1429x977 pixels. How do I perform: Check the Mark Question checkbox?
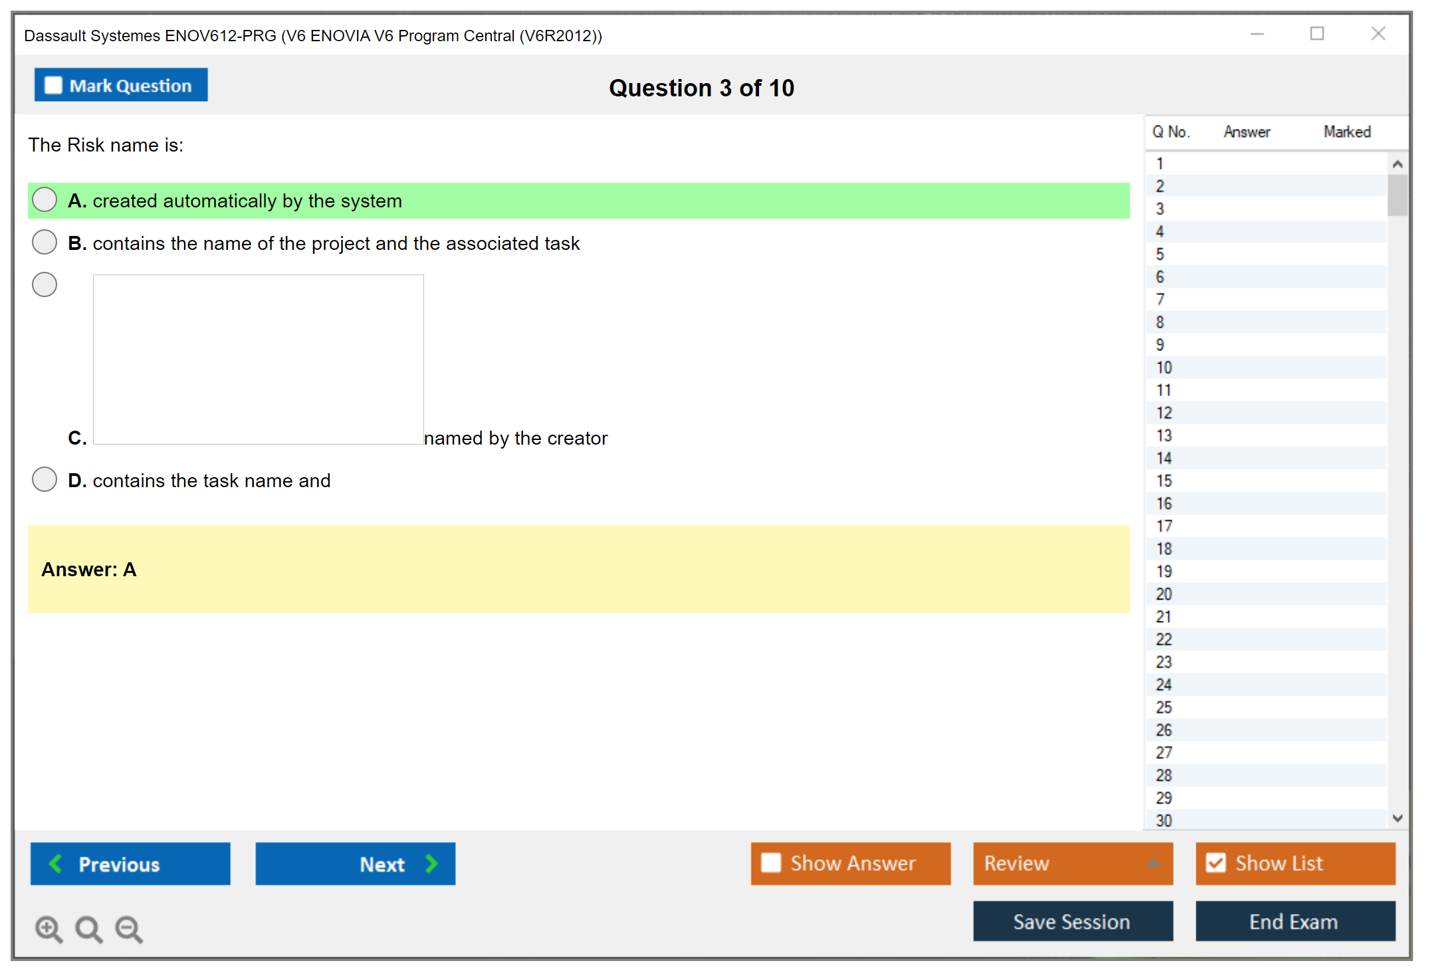tap(53, 86)
